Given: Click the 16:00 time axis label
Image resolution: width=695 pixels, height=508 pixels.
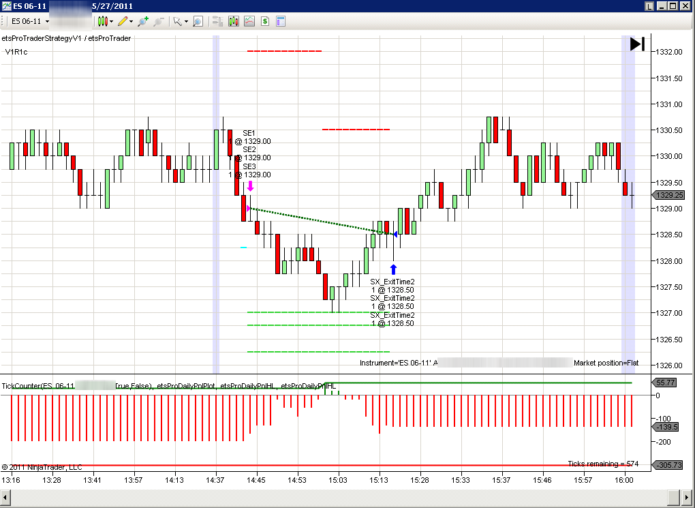Looking at the screenshot, I should (x=625, y=480).
